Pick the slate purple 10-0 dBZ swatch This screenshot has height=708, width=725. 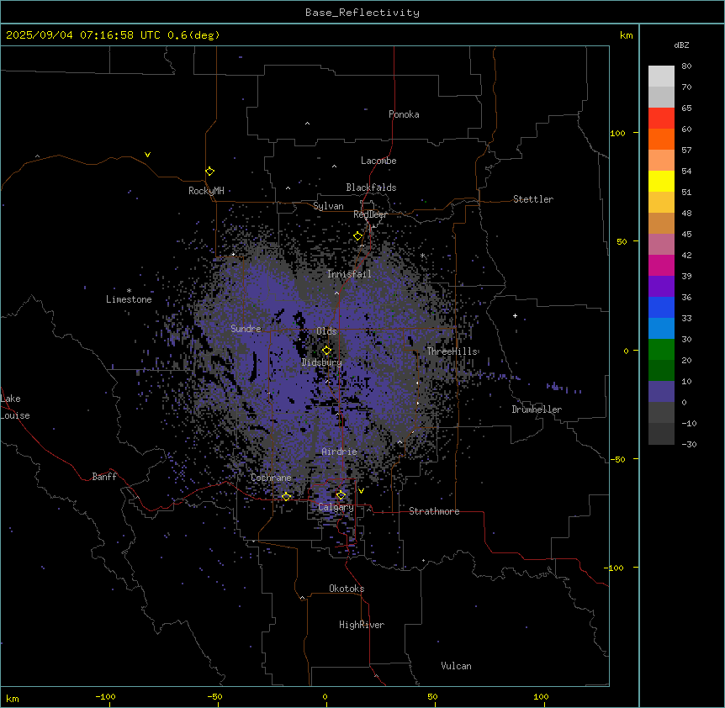pos(661,392)
